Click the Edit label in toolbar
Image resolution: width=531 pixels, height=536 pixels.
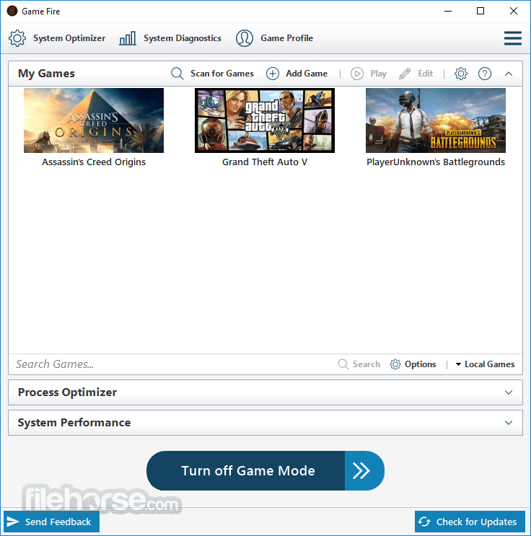[426, 74]
